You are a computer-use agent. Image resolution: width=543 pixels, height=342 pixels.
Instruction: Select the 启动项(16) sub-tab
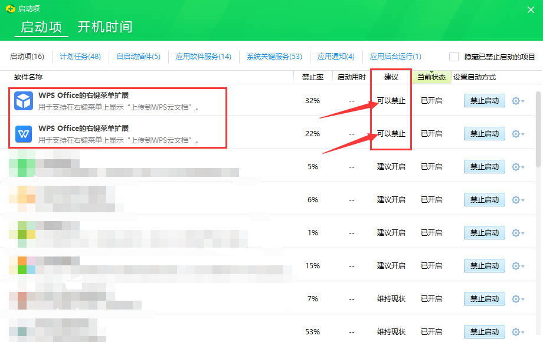[27, 57]
